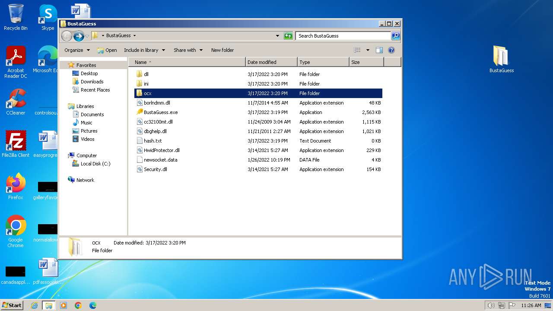The image size is (553, 311).
Task: Open the Include in library menu
Action: tap(144, 50)
